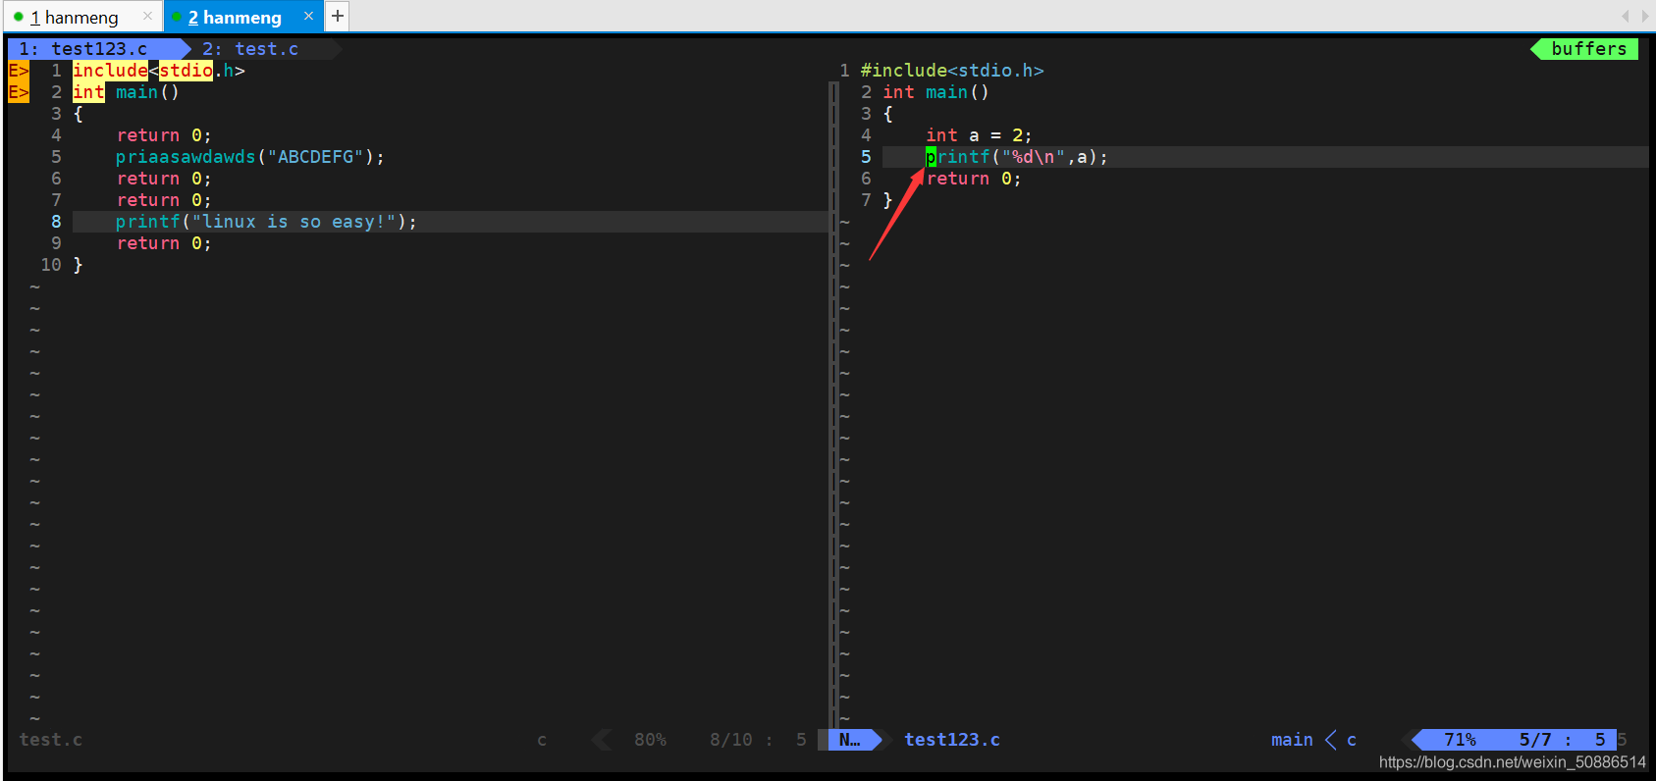Close the first hanmeng session tab

point(147,17)
